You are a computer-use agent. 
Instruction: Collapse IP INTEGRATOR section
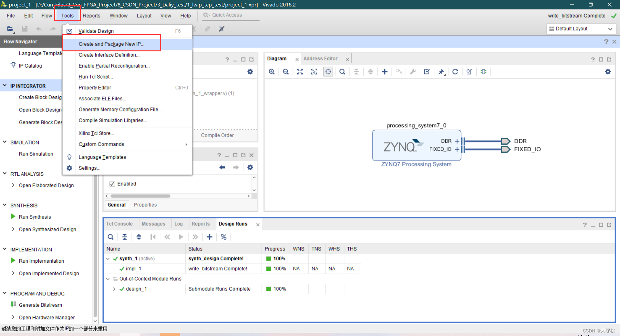[5, 86]
